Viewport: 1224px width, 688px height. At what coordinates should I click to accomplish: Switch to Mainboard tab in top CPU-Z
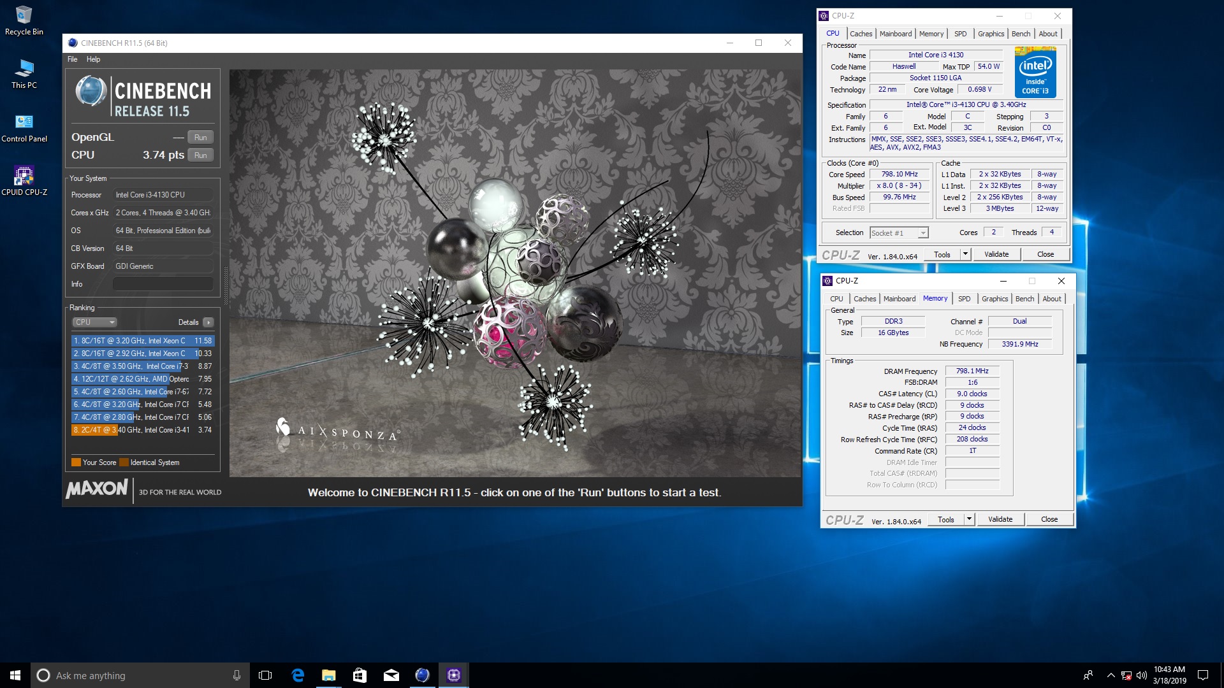[x=896, y=34]
